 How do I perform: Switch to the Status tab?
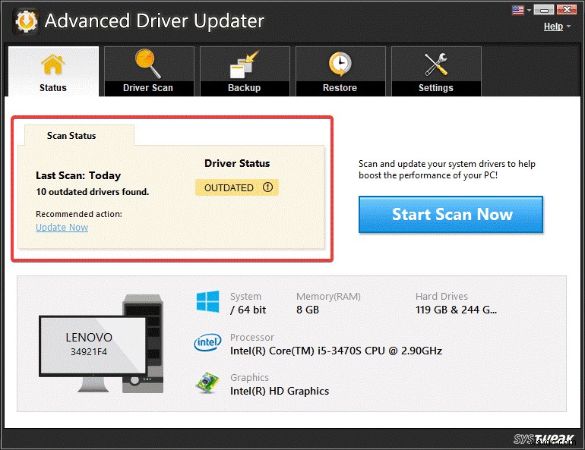(53, 71)
